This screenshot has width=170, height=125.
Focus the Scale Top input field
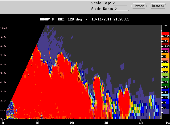coord(120,3)
